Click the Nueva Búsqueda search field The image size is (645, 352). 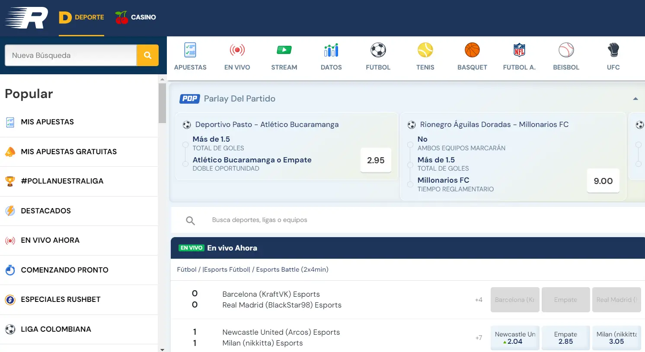[70, 55]
